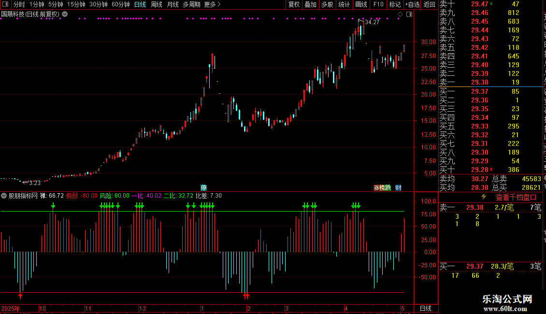Image resolution: width=546 pixels, height=314 pixels.
Task: Toggle right panel icon above chart
Action: coord(409,14)
